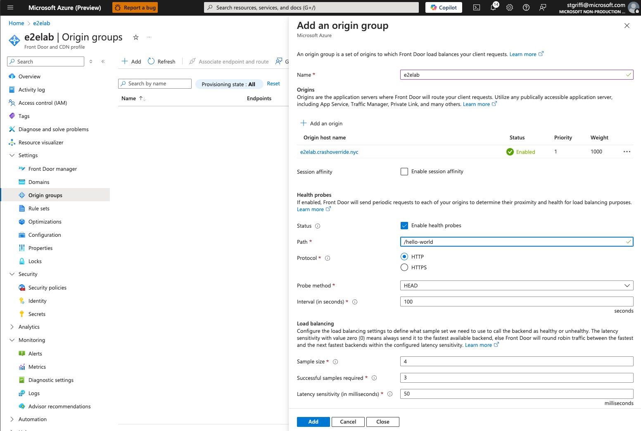The height and width of the screenshot is (431, 641).
Task: Open Front Door manager in the sidebar
Action: pyautogui.click(x=52, y=169)
